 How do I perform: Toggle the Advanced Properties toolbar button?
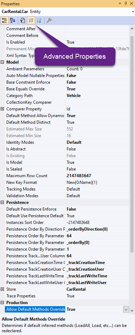pyautogui.click(x=31, y=20)
